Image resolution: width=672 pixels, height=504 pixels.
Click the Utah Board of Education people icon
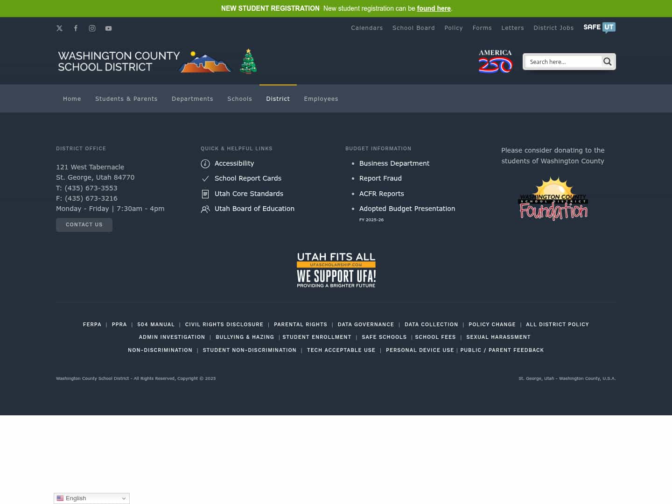(x=205, y=209)
